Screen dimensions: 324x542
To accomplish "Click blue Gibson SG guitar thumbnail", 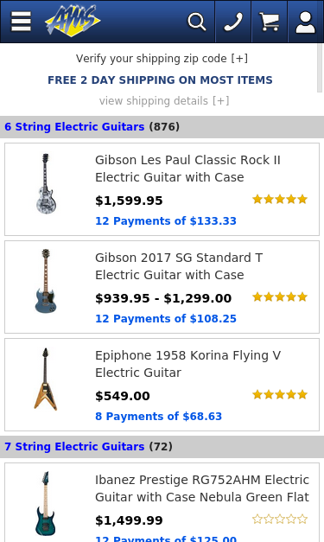I will click(46, 281).
